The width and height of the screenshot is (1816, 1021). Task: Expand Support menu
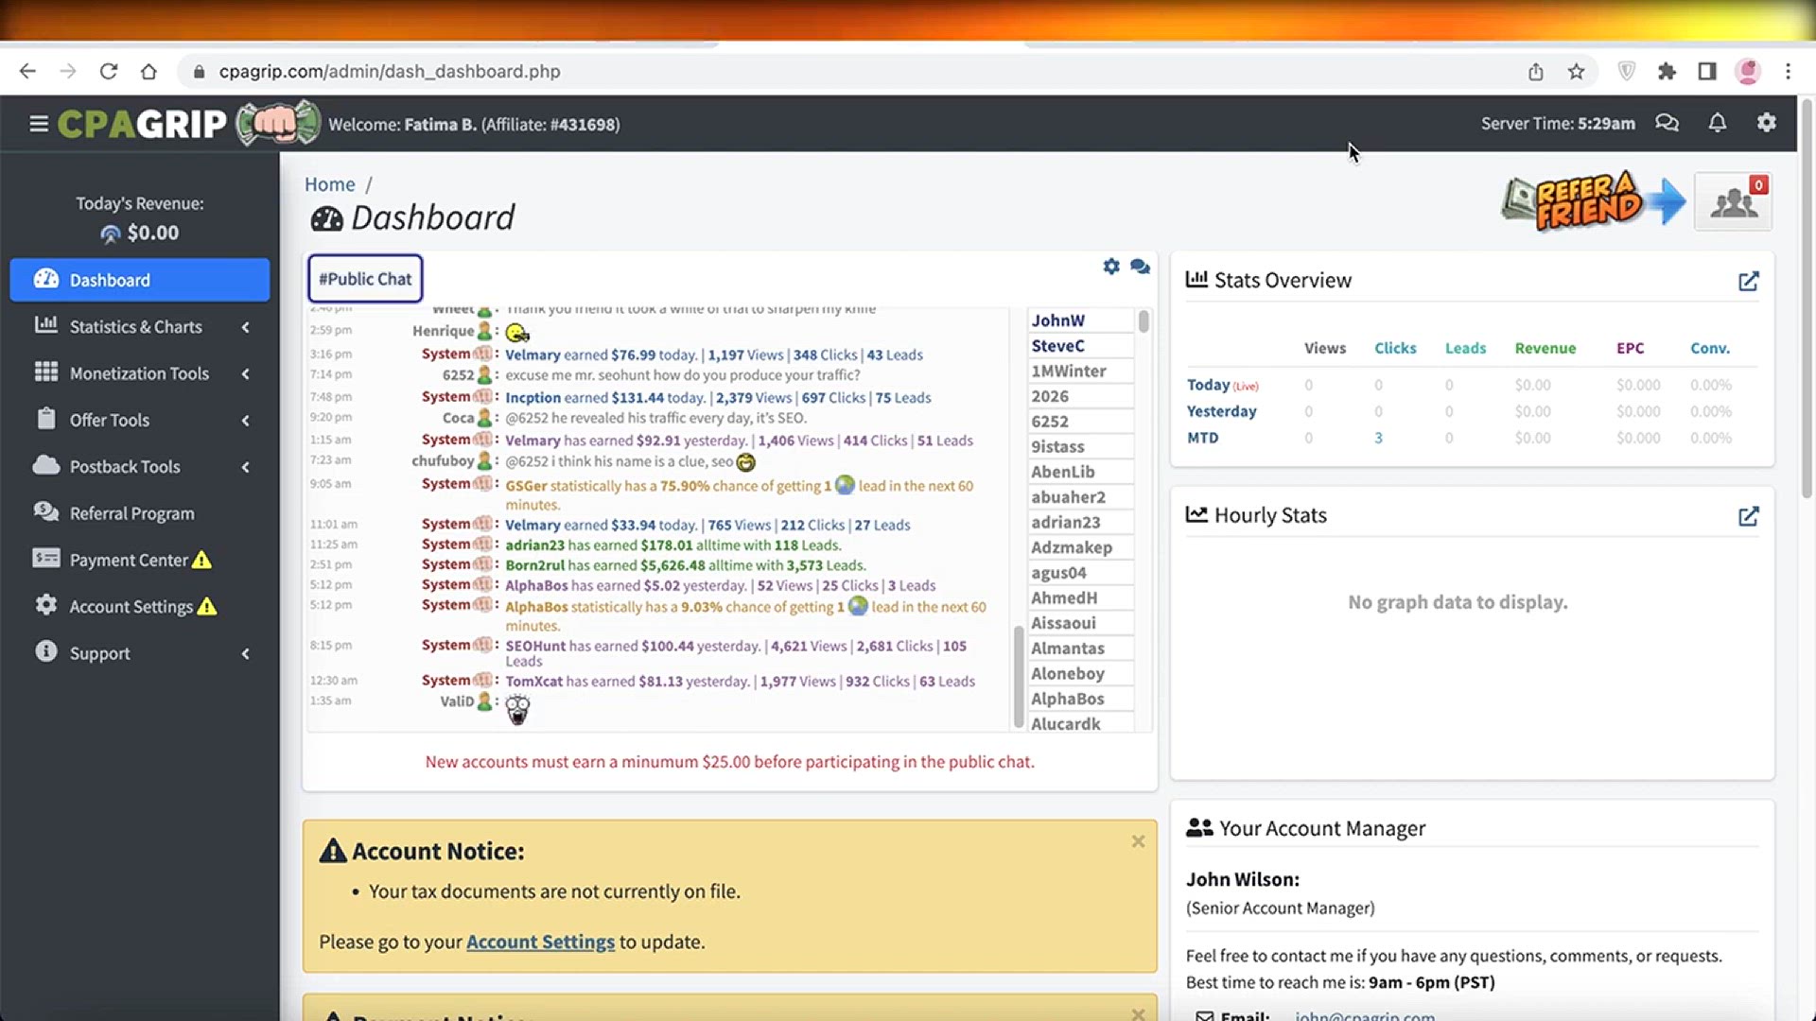pos(140,653)
